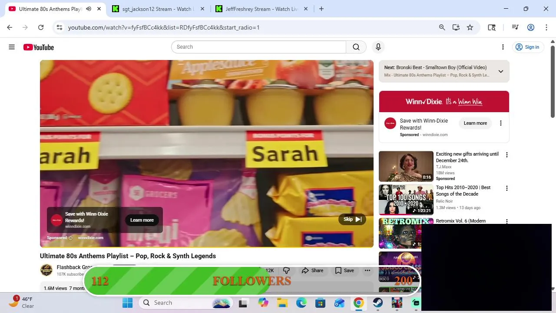556x313 pixels.
Task: Open the Chrome profile avatar icon
Action: (531, 27)
